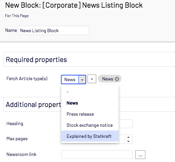Select the bold News option in dropdown
Image resolution: width=175 pixels, height=162 pixels.
click(x=72, y=103)
